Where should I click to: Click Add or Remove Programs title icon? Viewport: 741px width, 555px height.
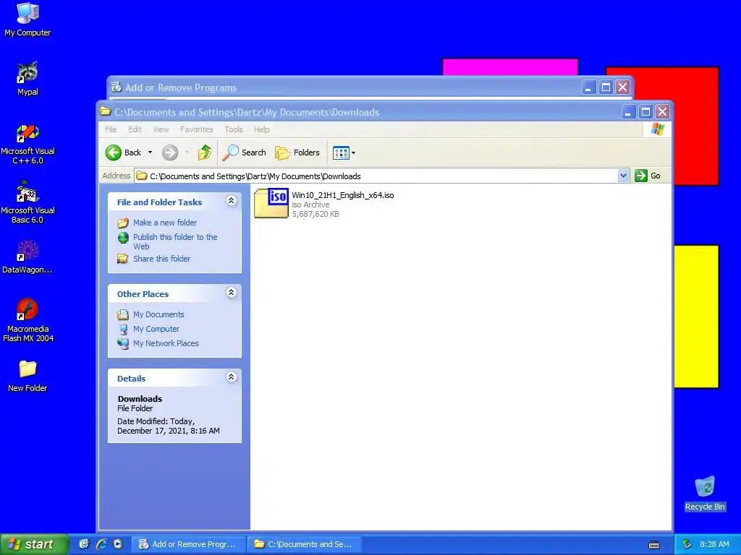[x=117, y=87]
